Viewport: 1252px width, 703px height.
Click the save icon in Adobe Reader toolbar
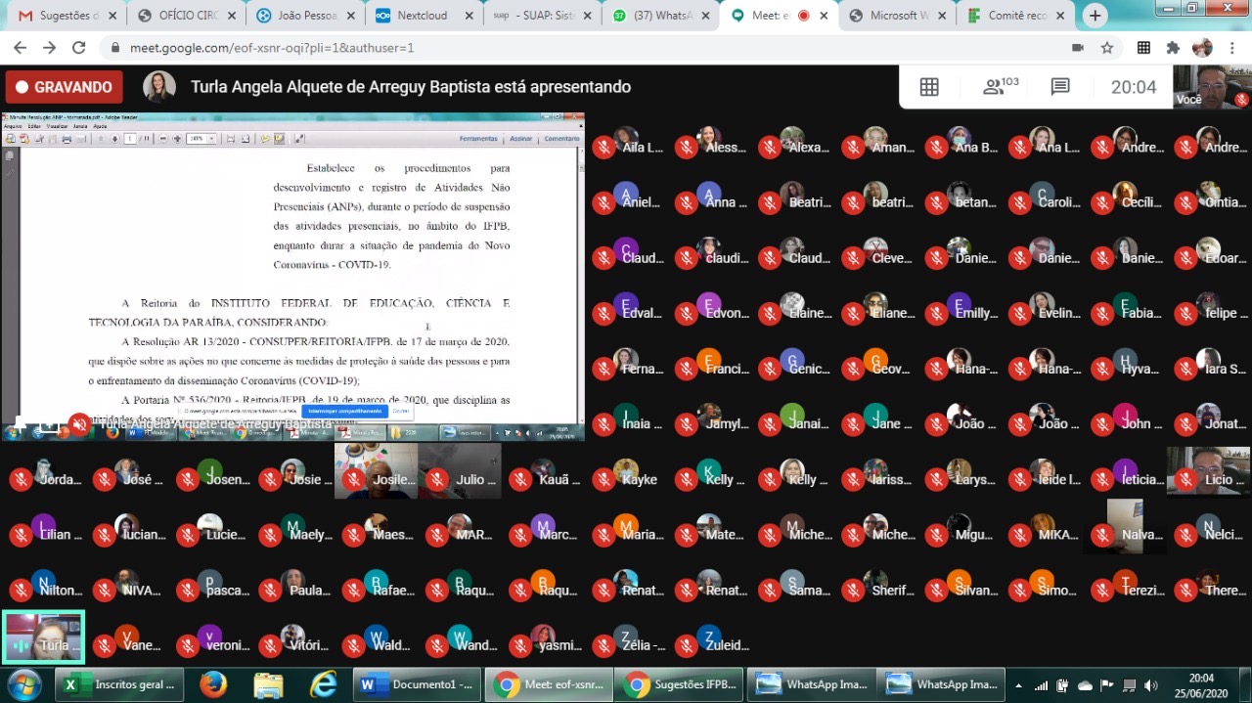(x=52, y=138)
